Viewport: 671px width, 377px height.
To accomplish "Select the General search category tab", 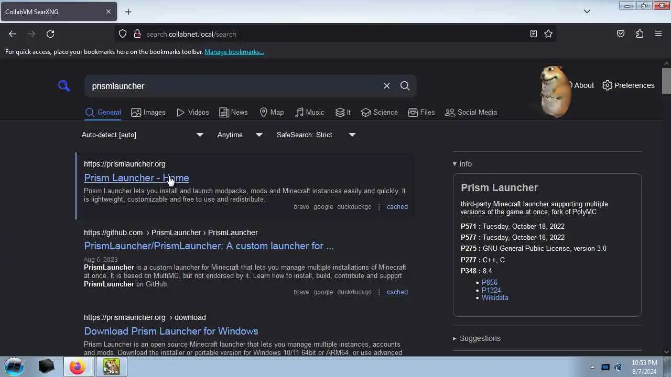I will (x=103, y=112).
